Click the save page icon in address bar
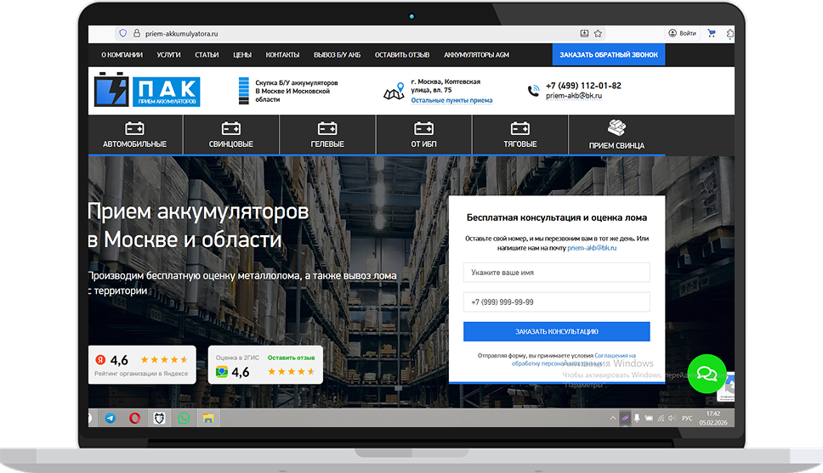This screenshot has height=473, width=823. 584,33
